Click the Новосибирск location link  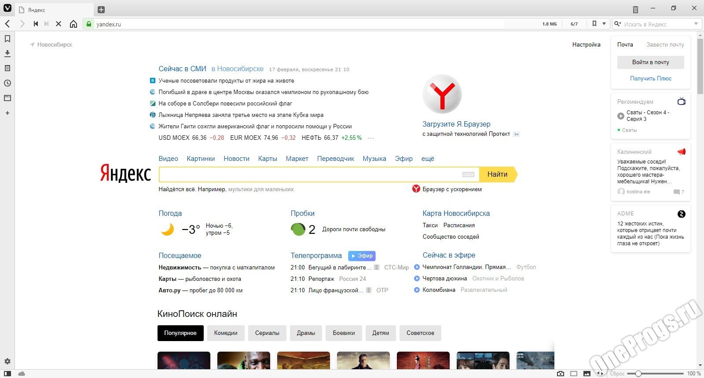coord(55,44)
